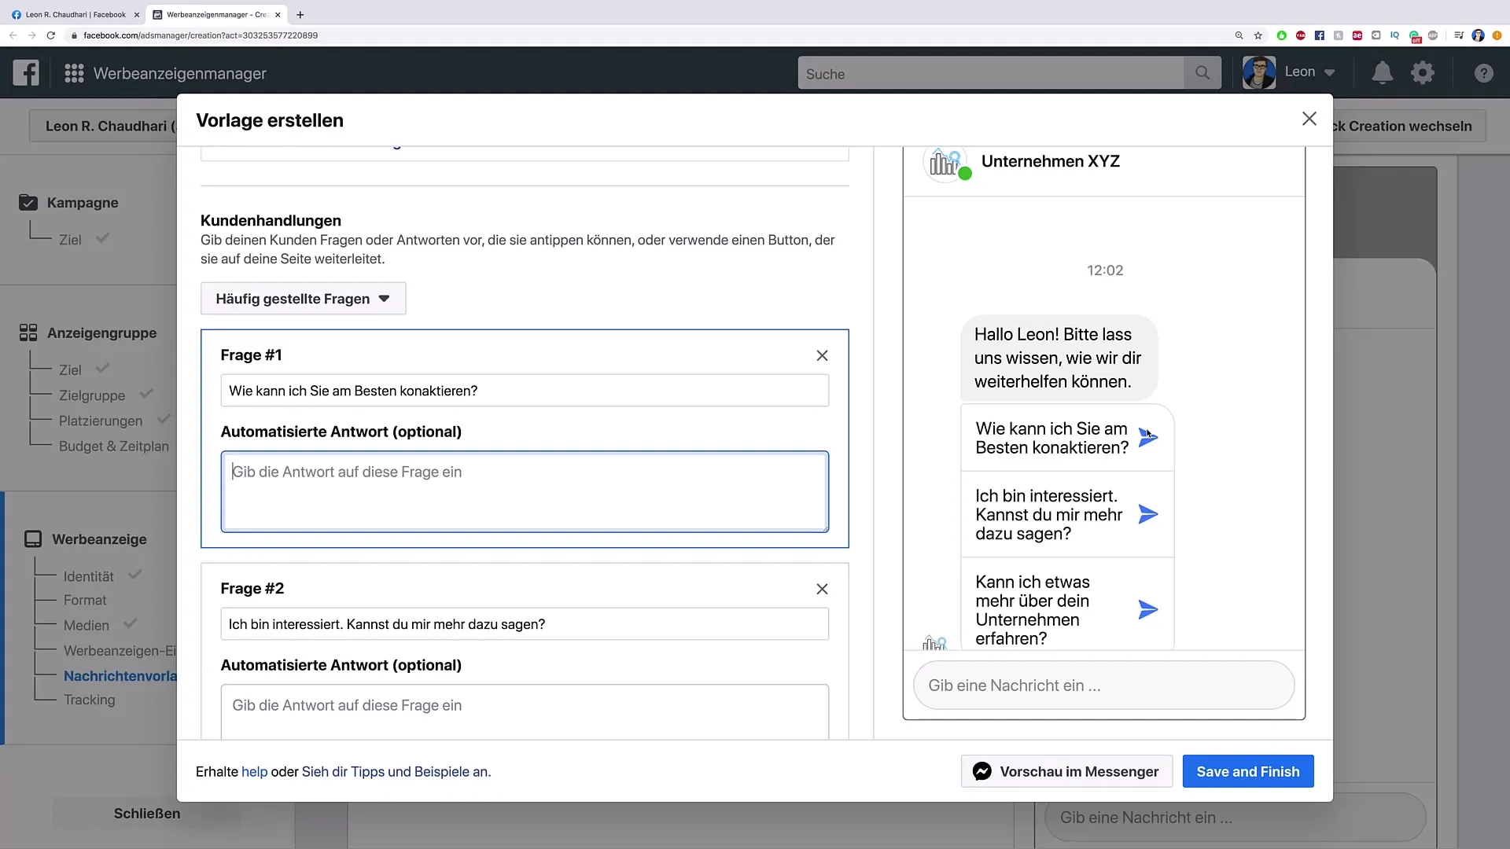The image size is (1510, 849).
Task: Click Unternehmen XYZ page avatar
Action: (x=945, y=164)
